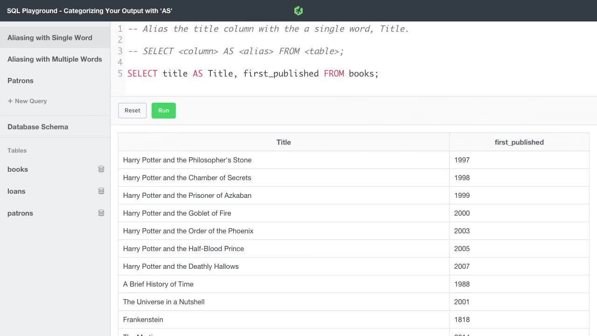This screenshot has width=597, height=336.
Task: Click the Reset button
Action: tap(132, 111)
